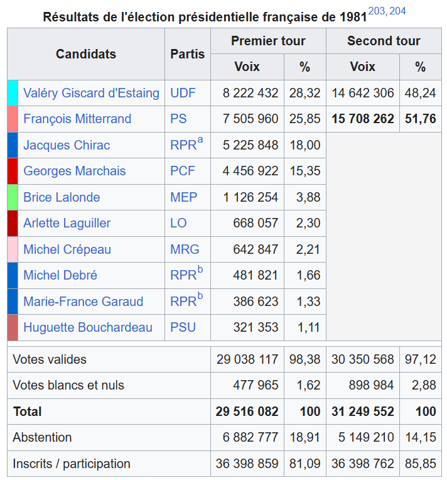Open the Brice Lalonde link
447x480 pixels.
[x=62, y=197]
